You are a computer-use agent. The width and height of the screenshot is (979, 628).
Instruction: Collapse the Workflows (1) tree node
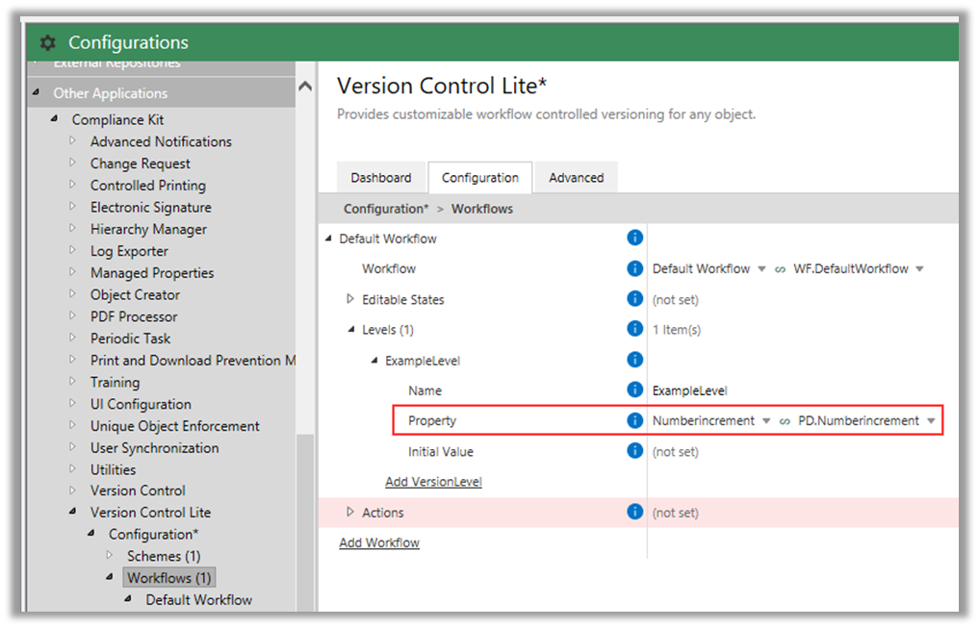tap(110, 577)
